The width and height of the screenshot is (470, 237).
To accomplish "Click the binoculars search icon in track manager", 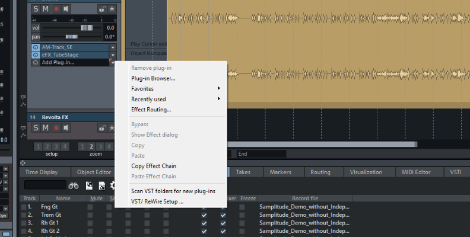I will point(74,186).
